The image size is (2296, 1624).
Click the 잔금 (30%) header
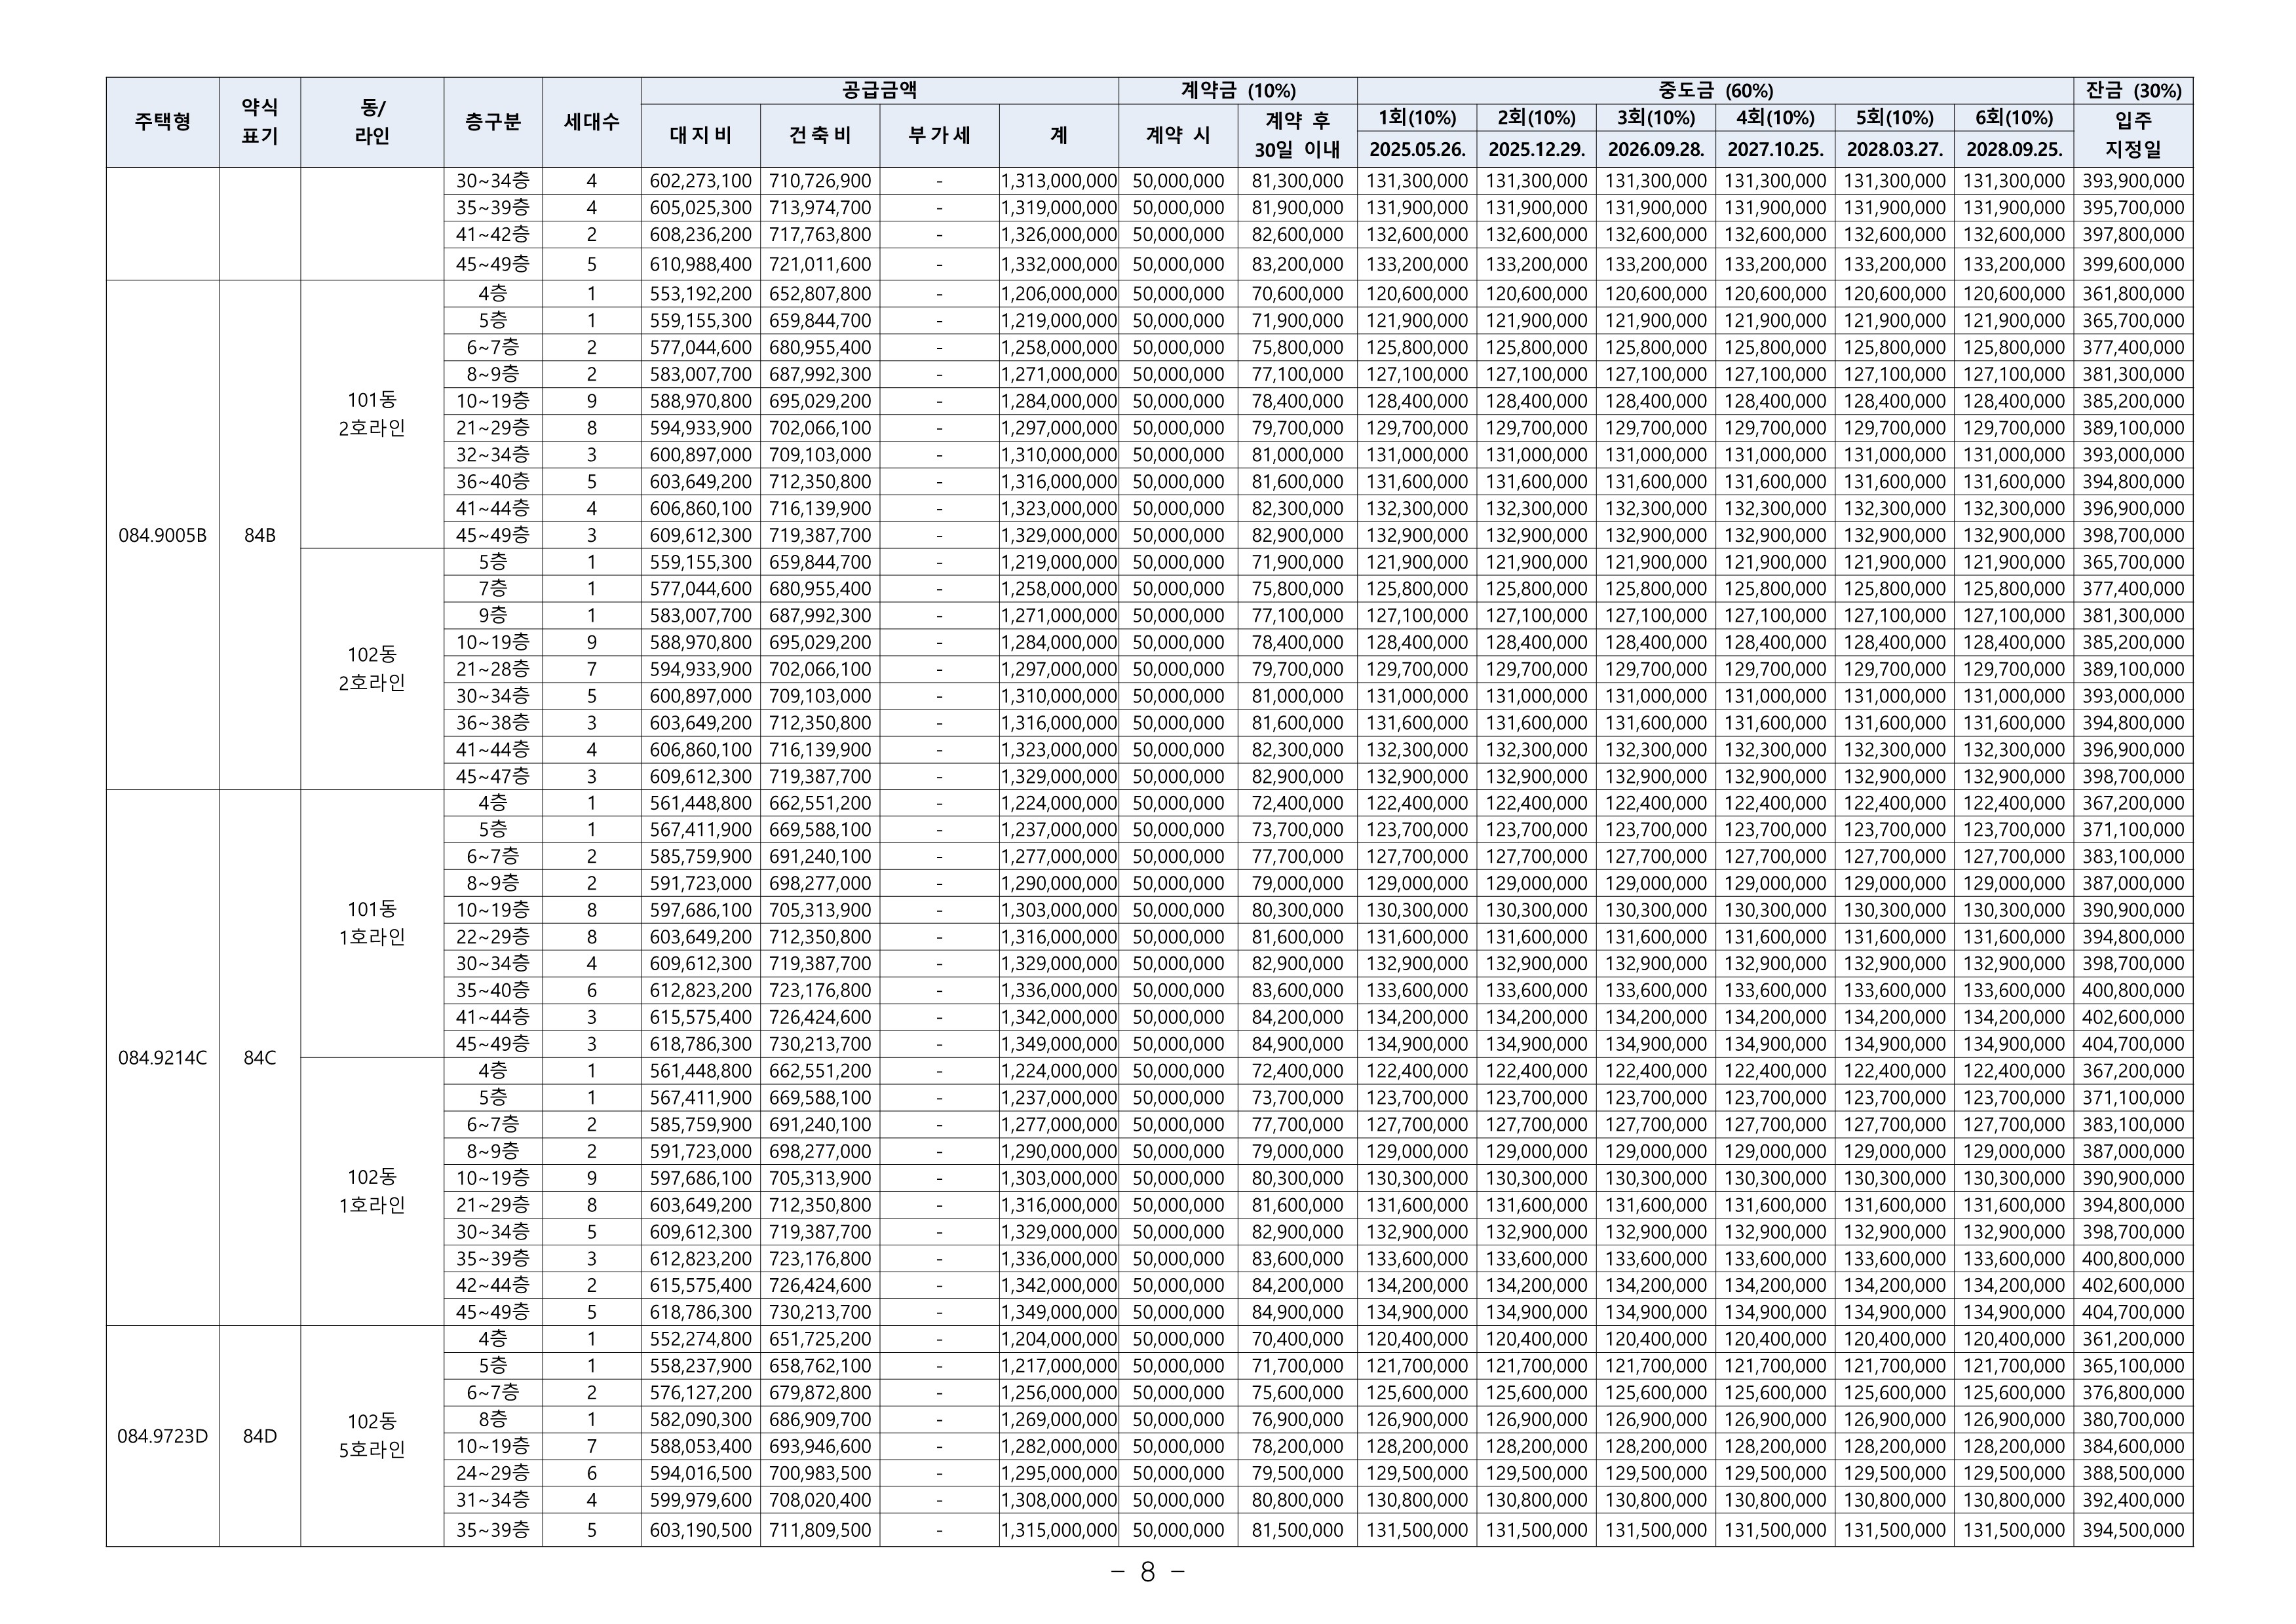[x=2133, y=91]
